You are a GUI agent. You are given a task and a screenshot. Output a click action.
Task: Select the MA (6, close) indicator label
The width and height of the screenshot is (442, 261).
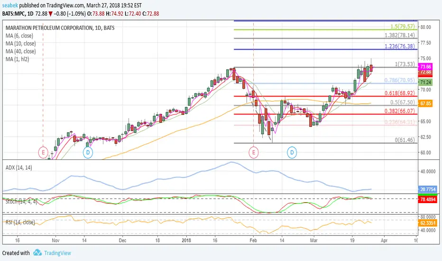pos(19,36)
